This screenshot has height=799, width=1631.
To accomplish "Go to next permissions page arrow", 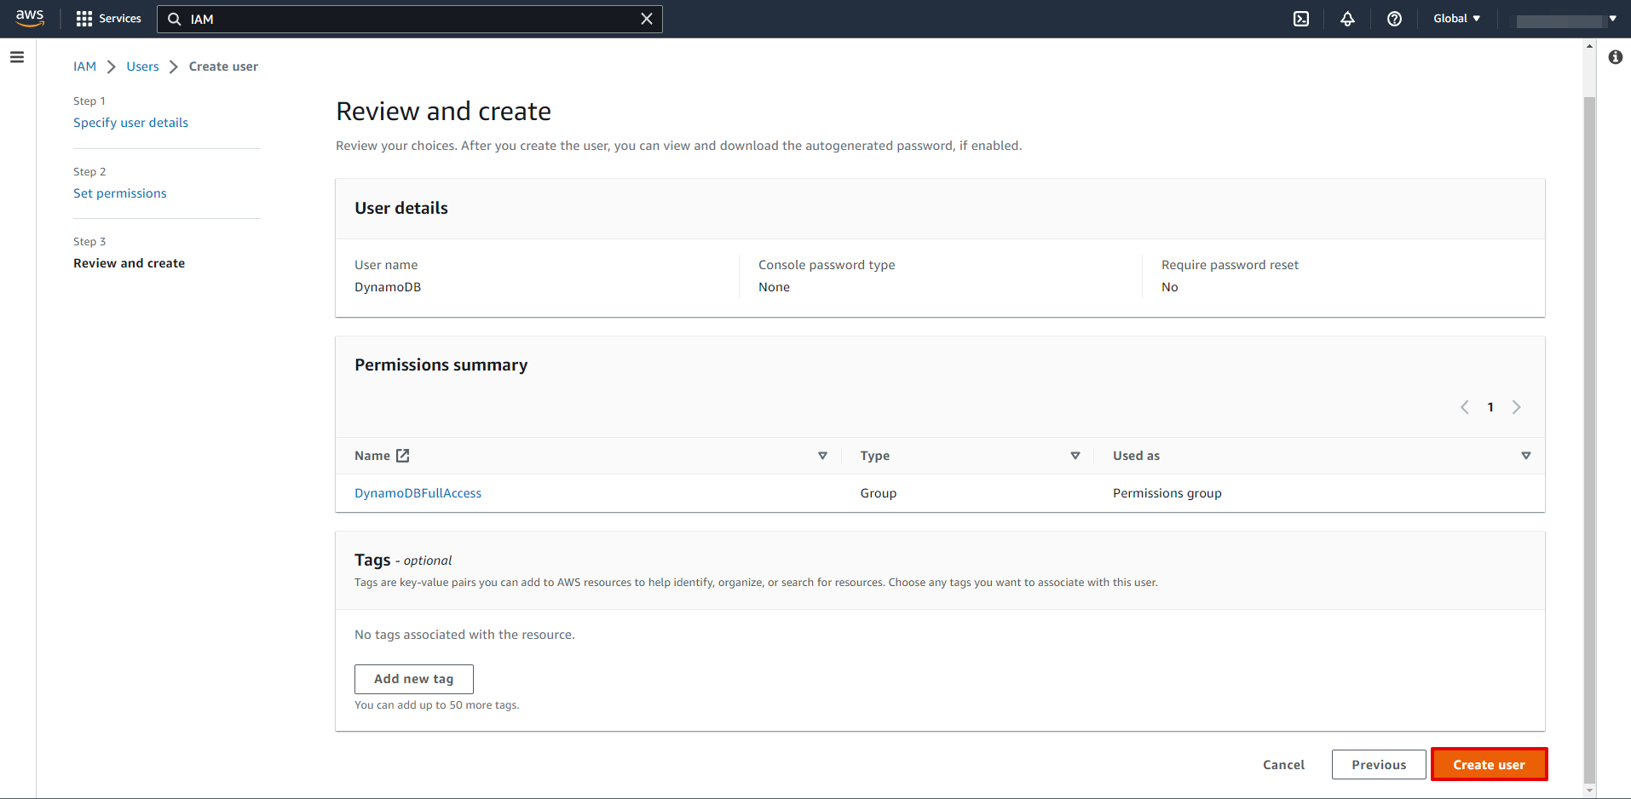I will tap(1516, 407).
